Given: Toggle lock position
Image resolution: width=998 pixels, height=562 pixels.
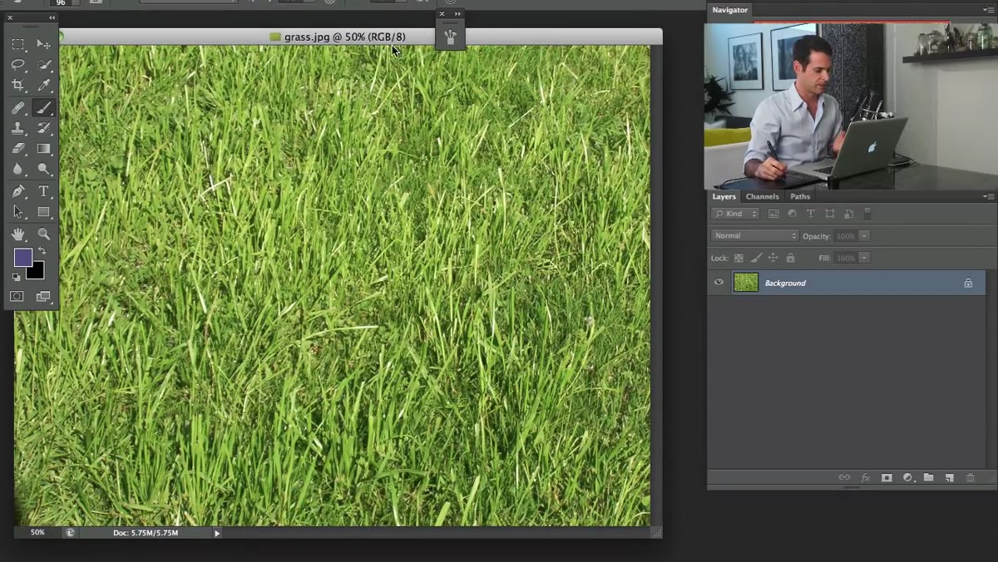Looking at the screenshot, I should pos(773,258).
